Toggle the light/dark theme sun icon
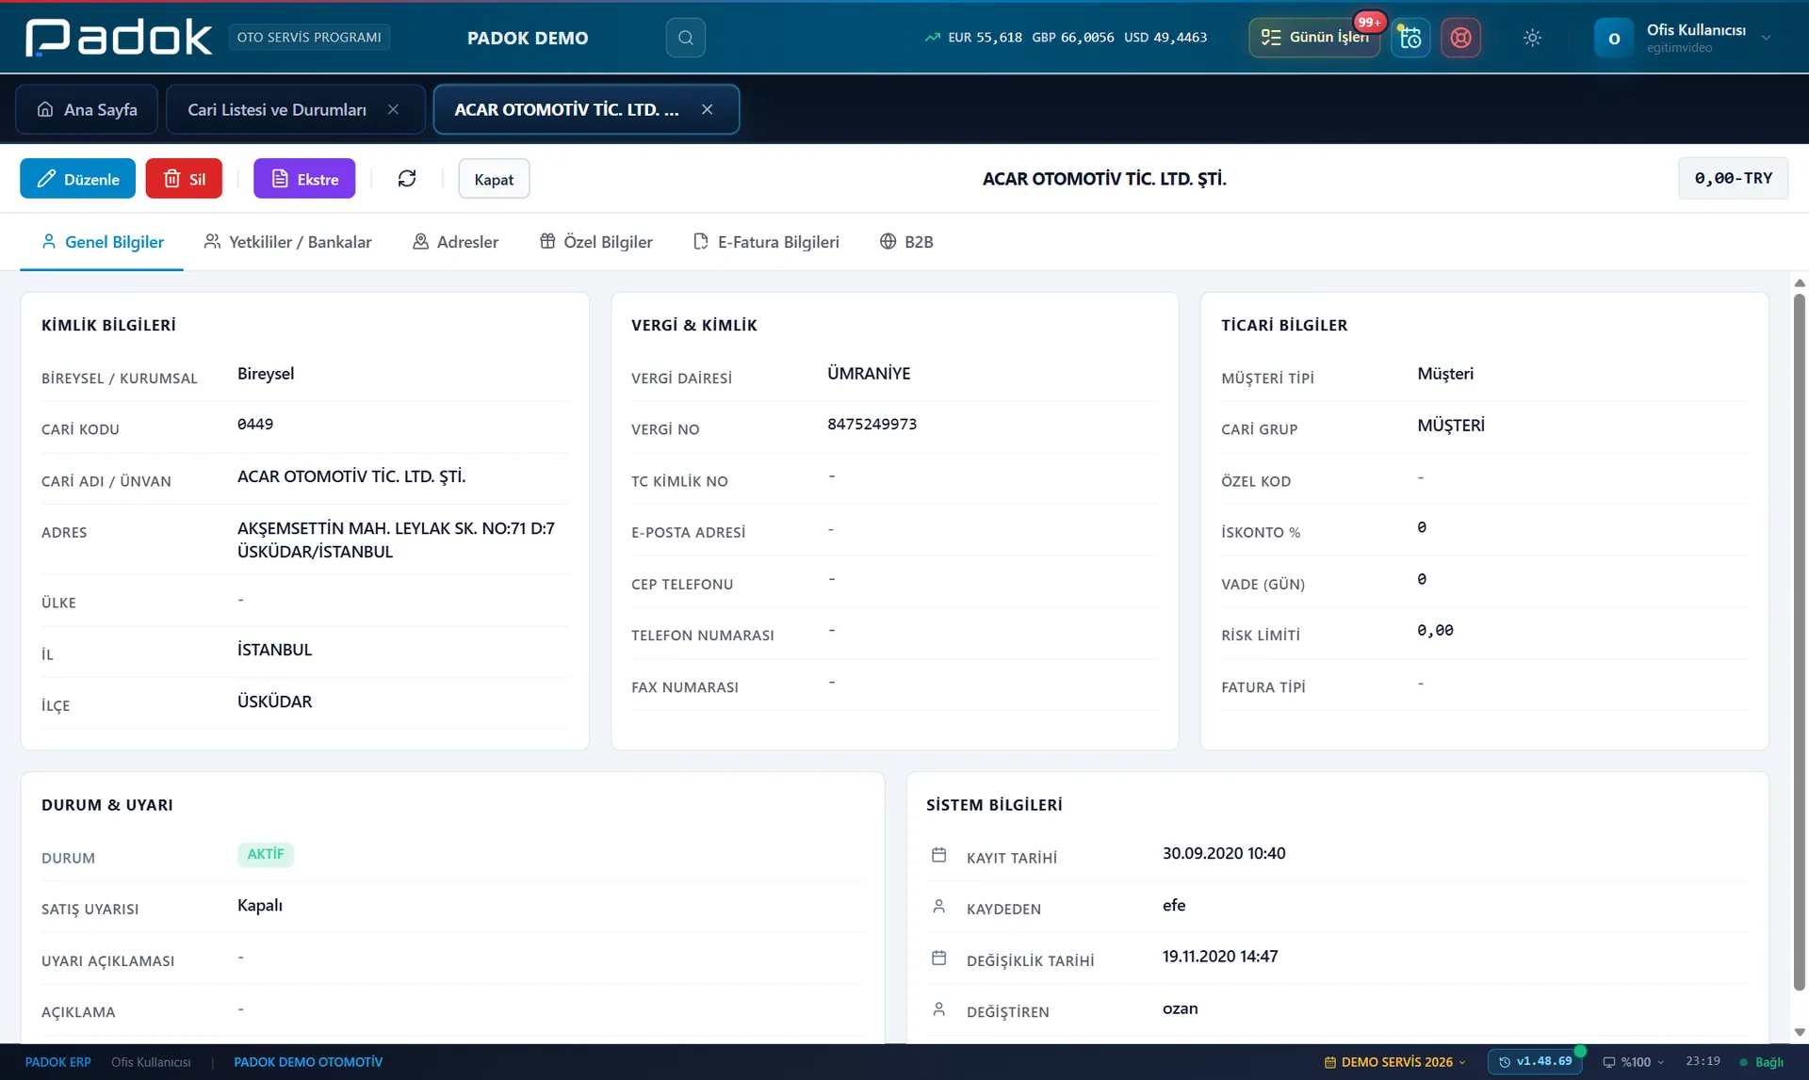The width and height of the screenshot is (1809, 1080). (x=1532, y=38)
